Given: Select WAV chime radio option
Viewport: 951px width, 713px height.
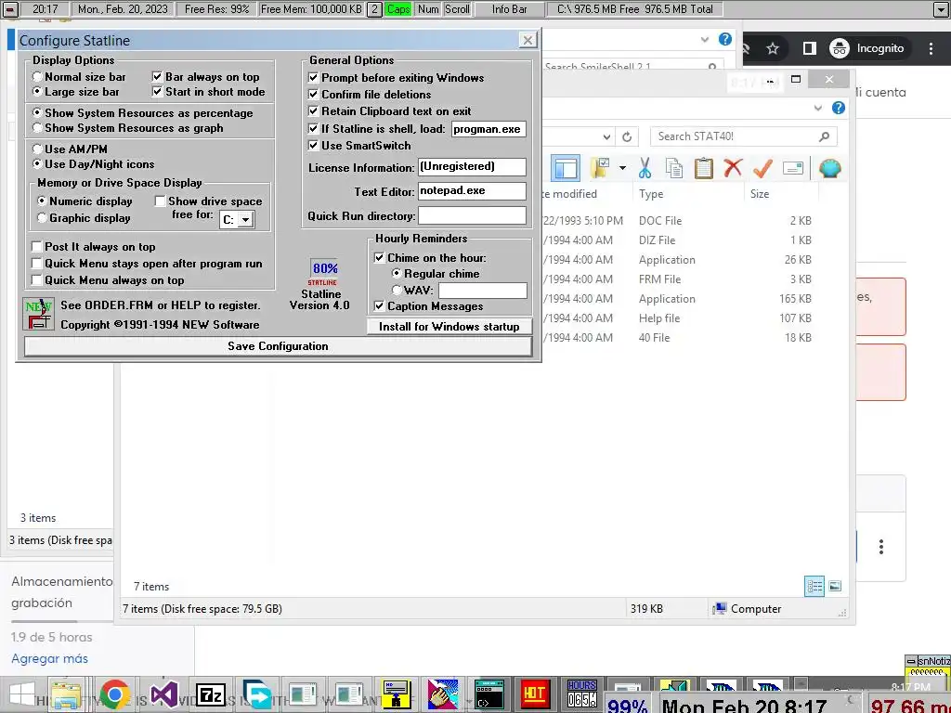Looking at the screenshot, I should click(412, 291).
